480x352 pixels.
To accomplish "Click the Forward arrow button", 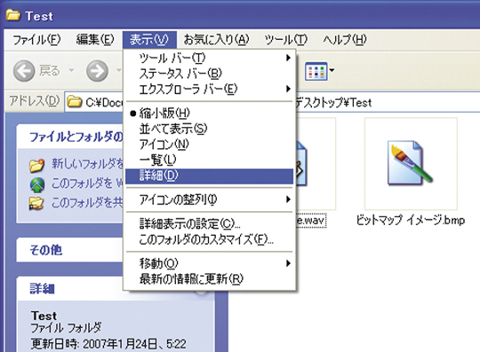I will (97, 71).
